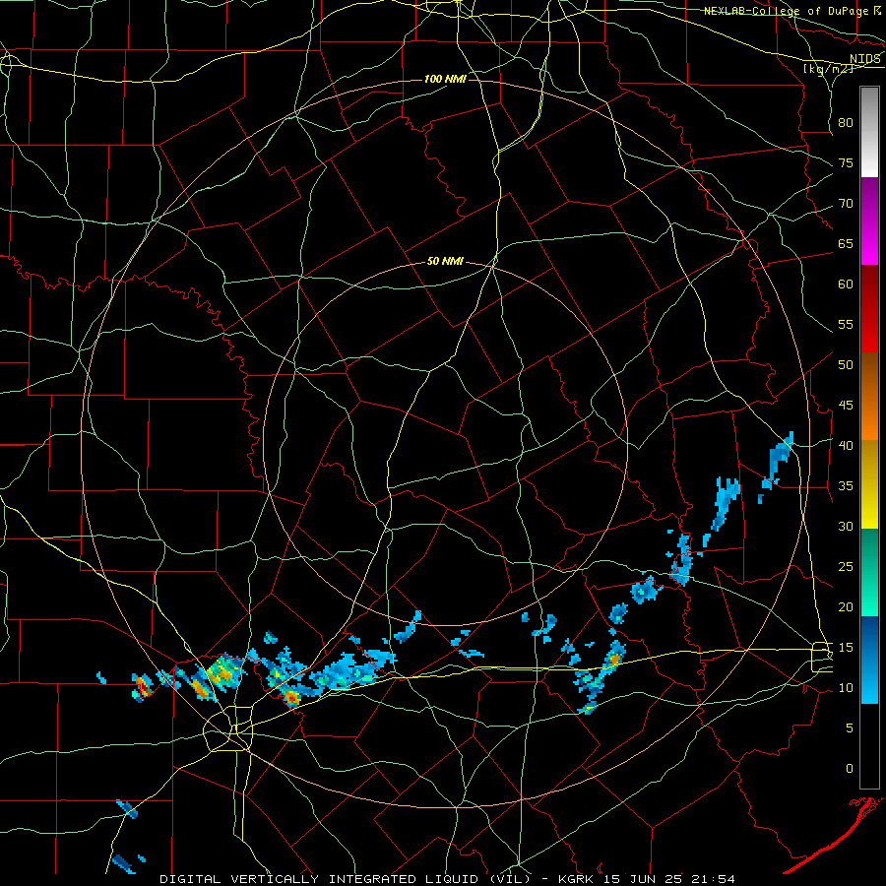886x886 pixels.
Task: Select the 40 value on the color scale
Action: (x=846, y=445)
